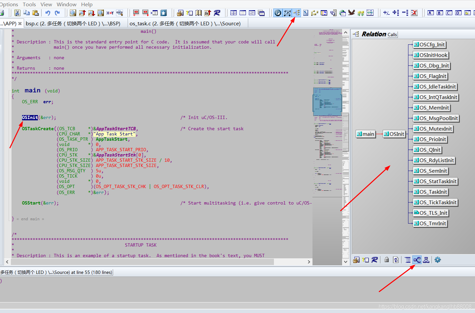Refresh the Relation window contents
The image size is (475, 313).
pos(396,260)
